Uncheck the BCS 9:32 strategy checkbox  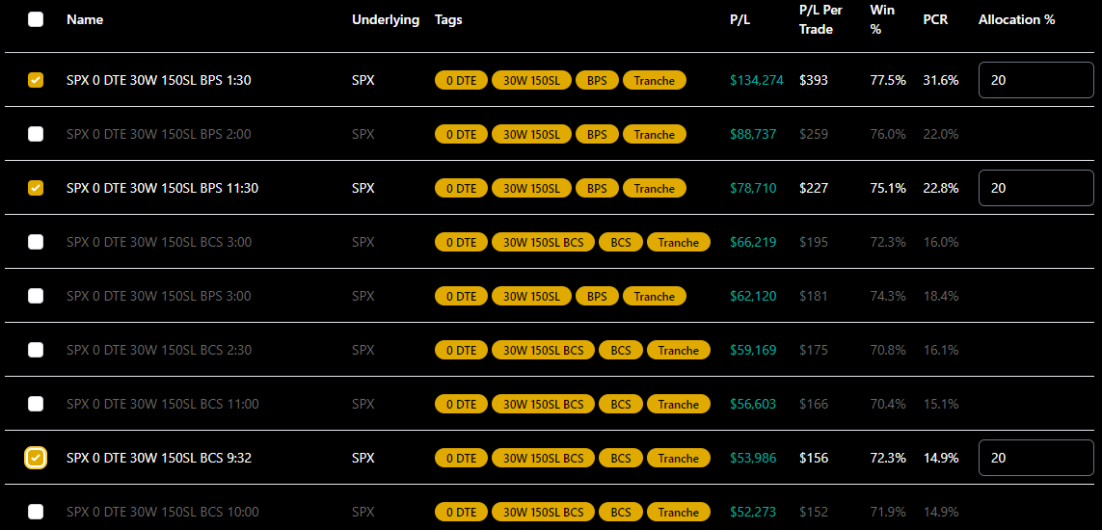[35, 458]
